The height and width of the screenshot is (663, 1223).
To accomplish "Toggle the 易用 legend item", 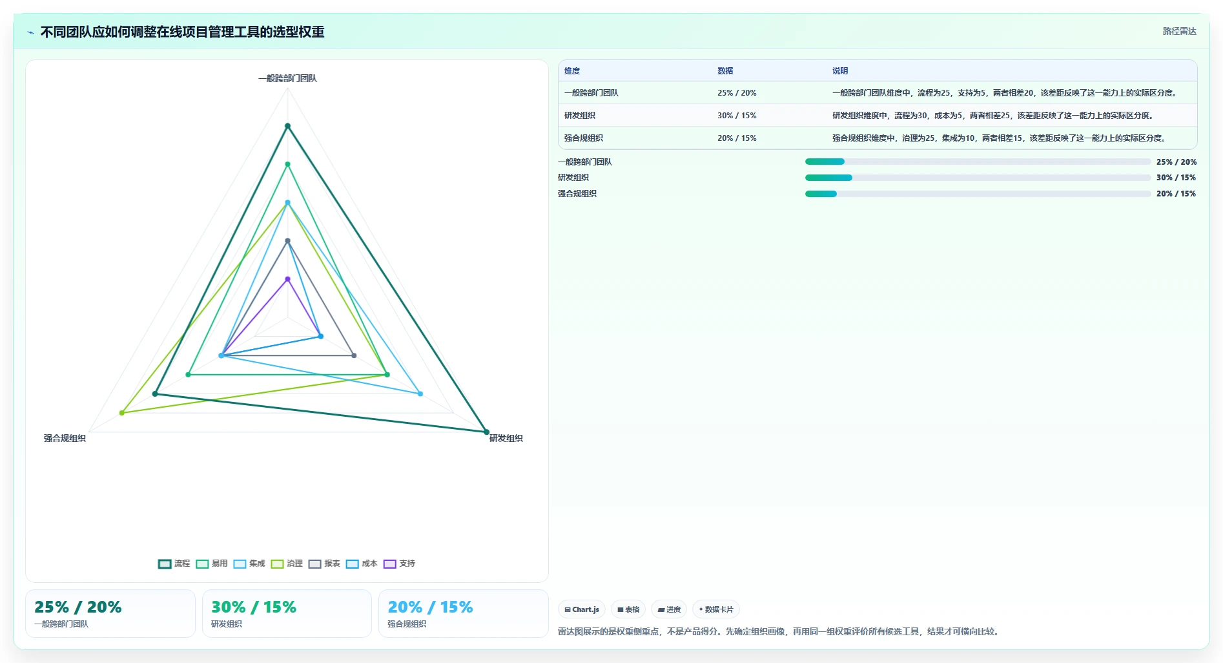I will pyautogui.click(x=212, y=563).
